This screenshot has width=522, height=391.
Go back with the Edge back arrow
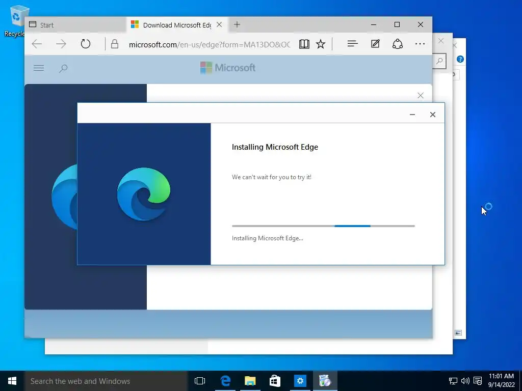37,44
